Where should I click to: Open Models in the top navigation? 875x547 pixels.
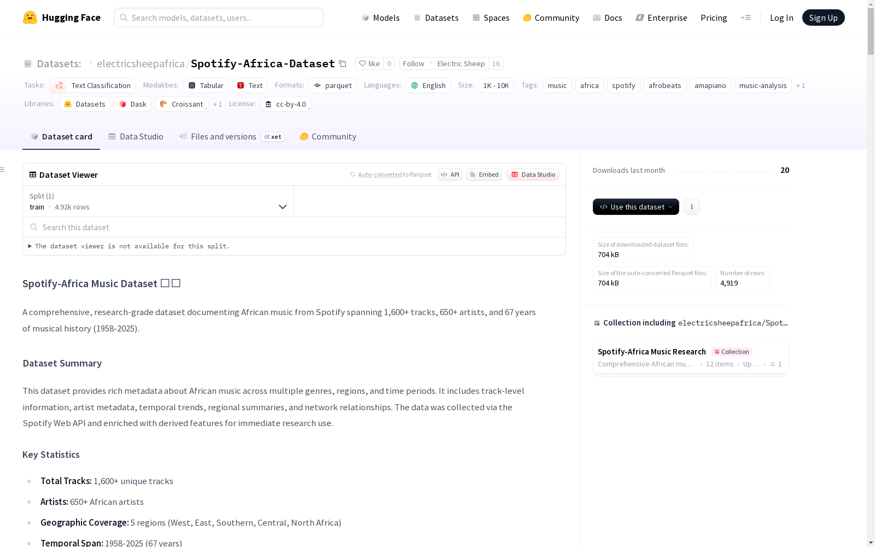coord(381,18)
